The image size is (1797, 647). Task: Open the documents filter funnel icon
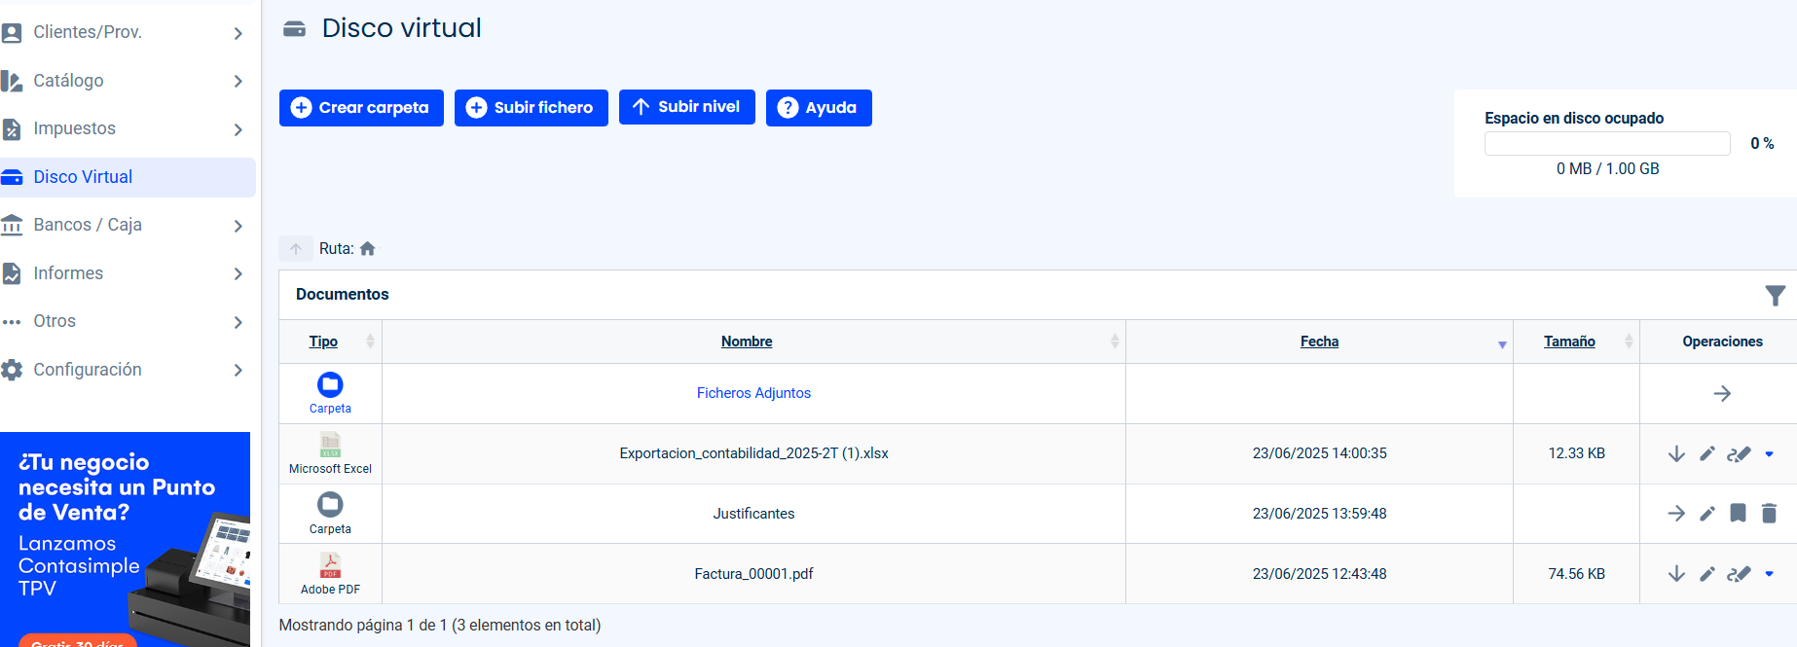point(1775,296)
